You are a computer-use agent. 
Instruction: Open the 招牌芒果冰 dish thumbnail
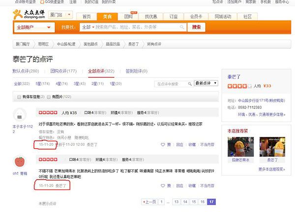point(240,147)
